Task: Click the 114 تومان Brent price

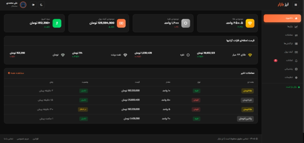Action: coord(77,53)
